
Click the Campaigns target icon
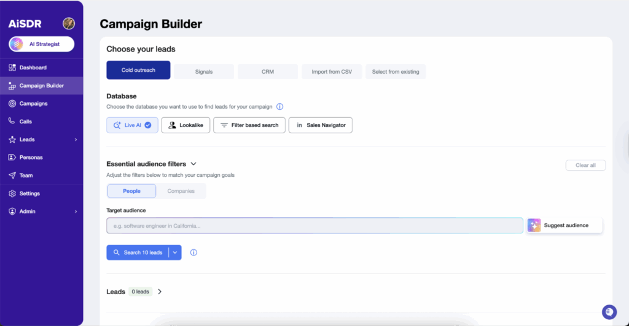(12, 104)
